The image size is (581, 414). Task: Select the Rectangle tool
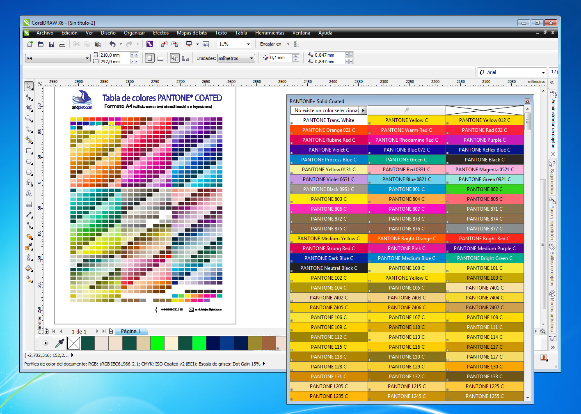pos(29,151)
